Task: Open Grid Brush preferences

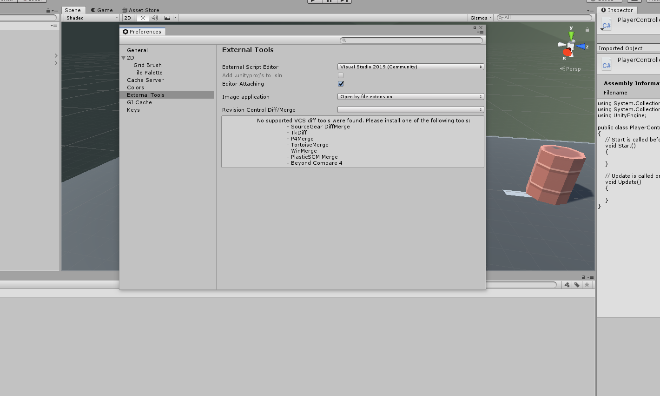Action: [x=148, y=65]
